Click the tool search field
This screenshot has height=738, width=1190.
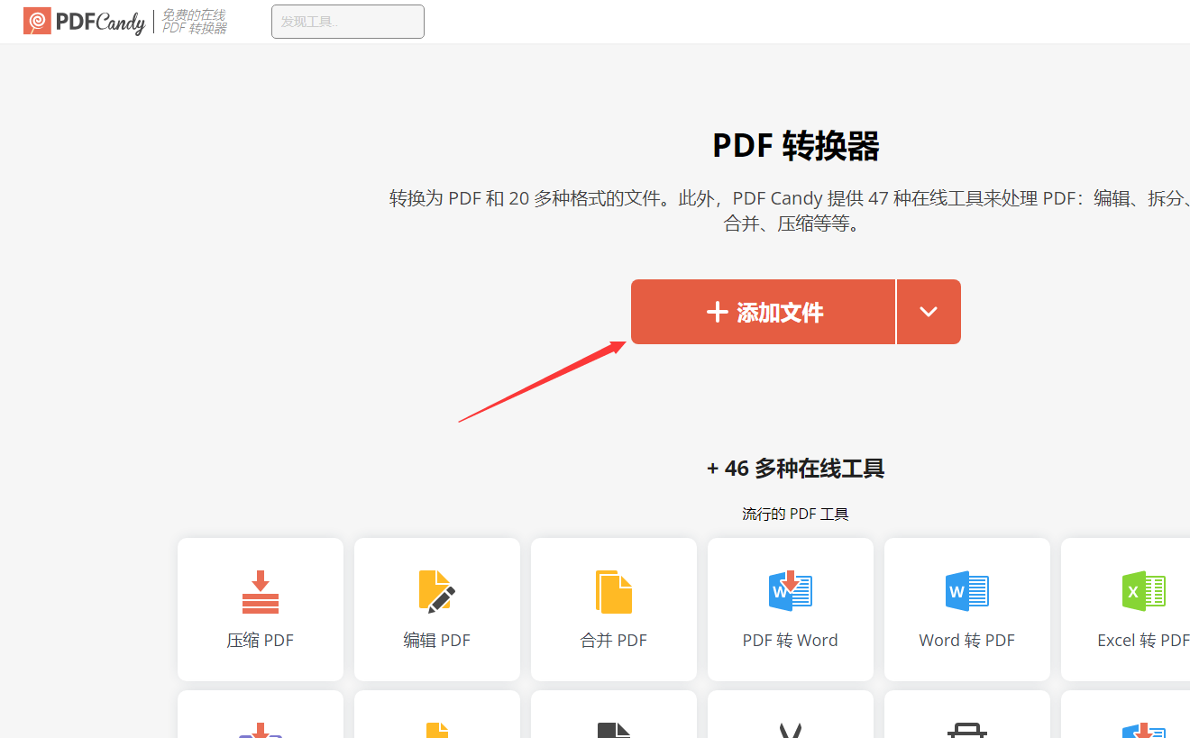[348, 22]
